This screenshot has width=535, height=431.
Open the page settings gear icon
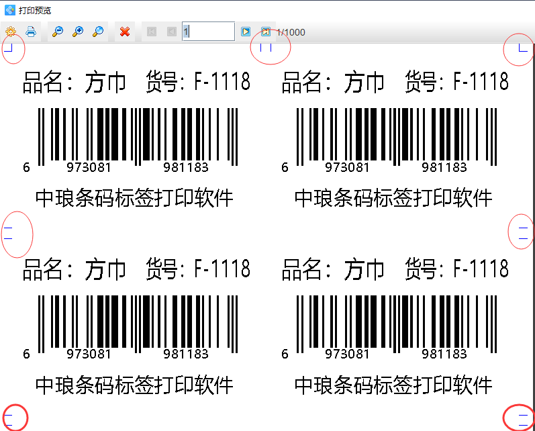[11, 32]
